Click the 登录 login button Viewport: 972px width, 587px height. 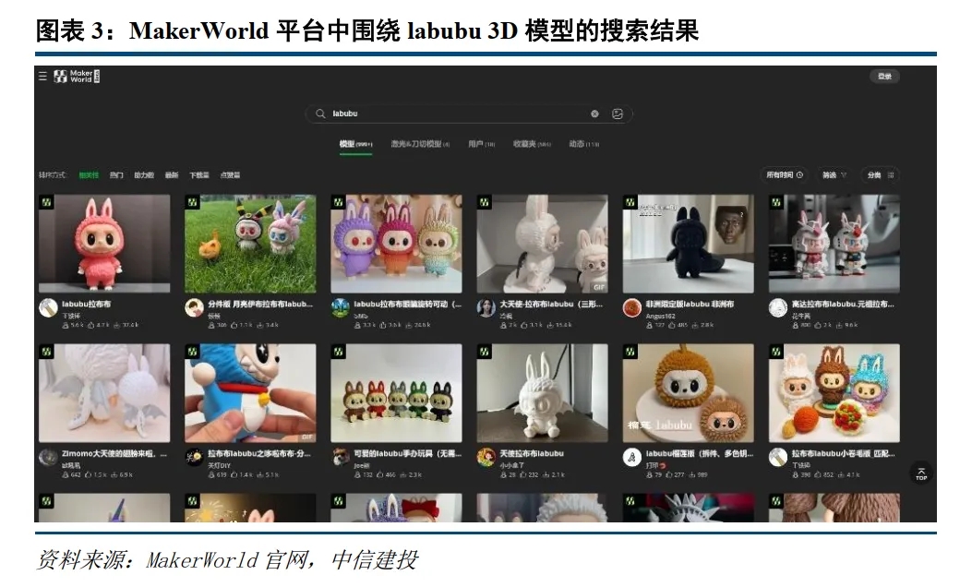pyautogui.click(x=884, y=77)
